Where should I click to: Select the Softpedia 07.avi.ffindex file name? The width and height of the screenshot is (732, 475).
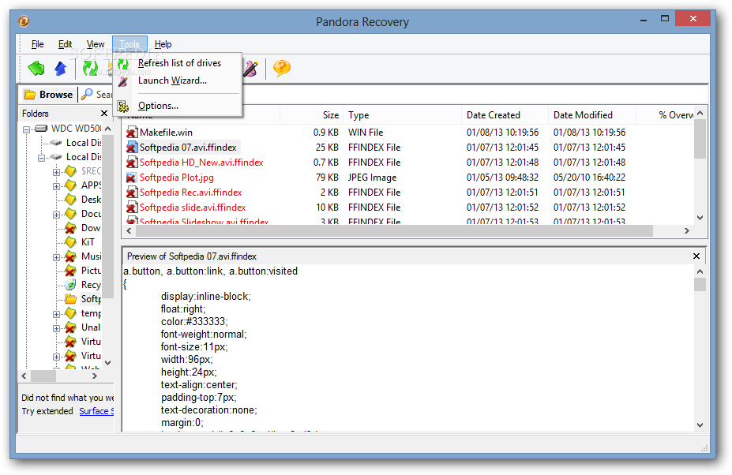[188, 148]
